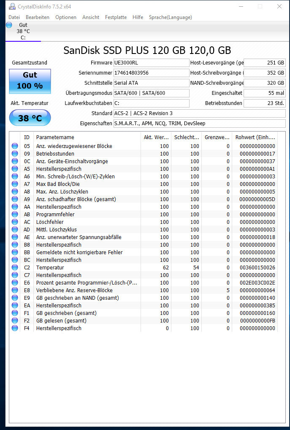This screenshot has height=430, width=290.
Task: Click the Firmware field UE3000RL
Action: (x=152, y=63)
